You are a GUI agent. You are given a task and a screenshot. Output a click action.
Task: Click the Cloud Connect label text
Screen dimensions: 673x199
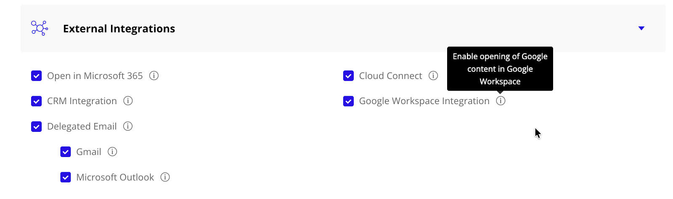click(390, 76)
